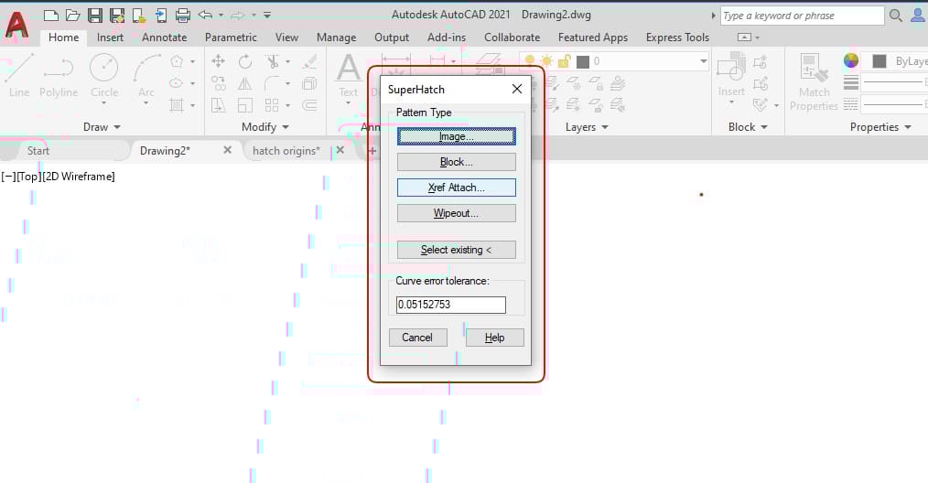This screenshot has height=483, width=928.
Task: Click the Save icon in quick access toolbar
Action: click(94, 16)
